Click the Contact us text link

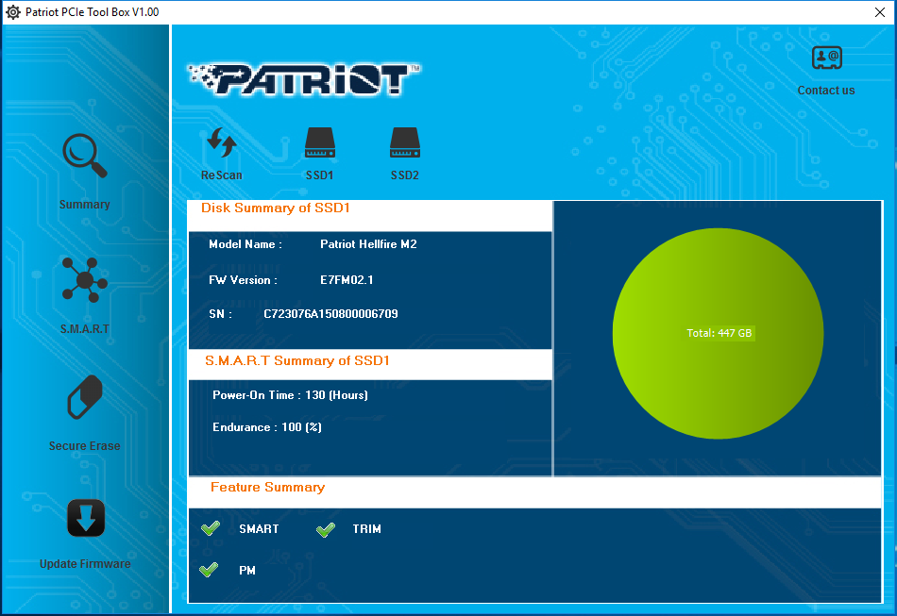click(826, 91)
